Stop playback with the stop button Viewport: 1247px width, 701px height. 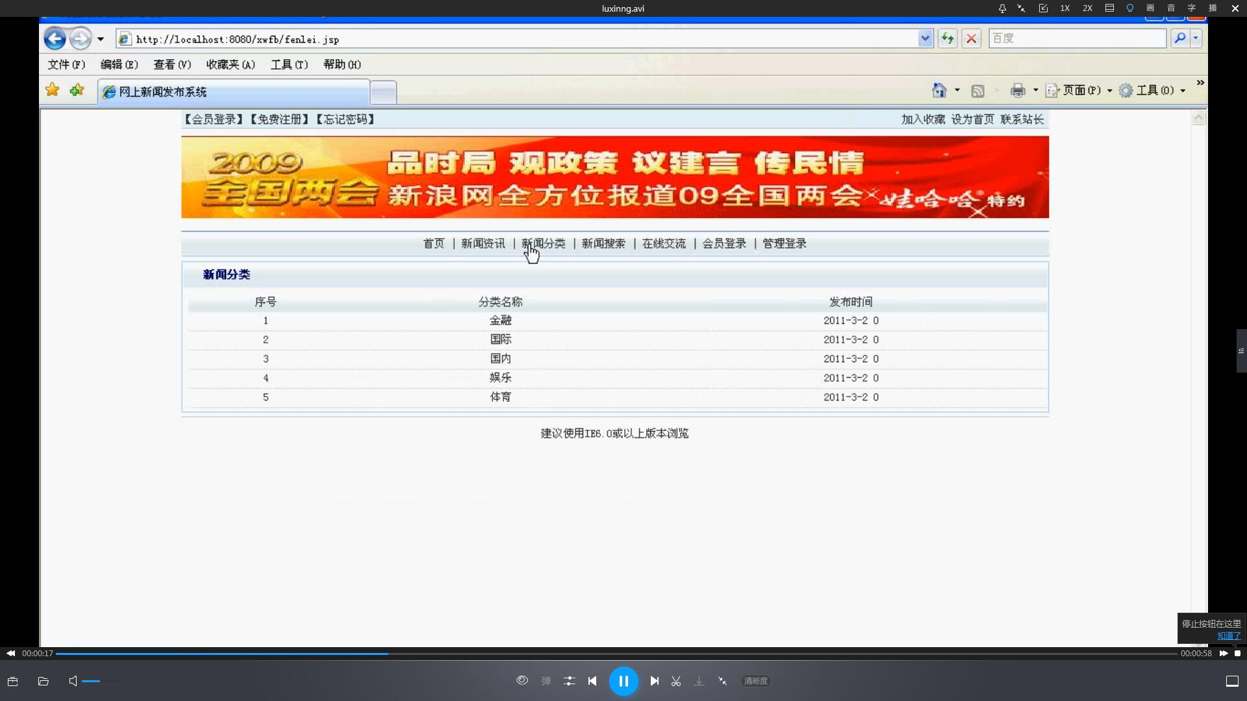(1238, 654)
